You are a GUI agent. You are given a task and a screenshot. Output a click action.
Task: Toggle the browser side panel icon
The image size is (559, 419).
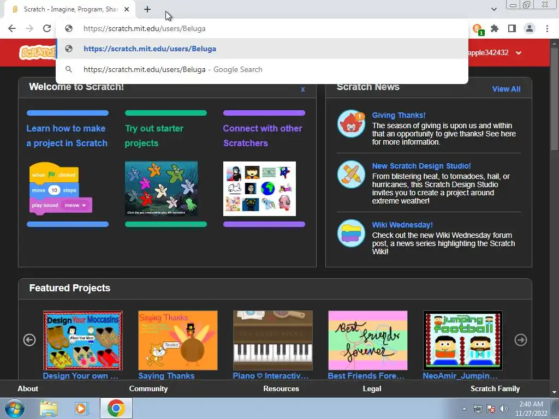(512, 28)
